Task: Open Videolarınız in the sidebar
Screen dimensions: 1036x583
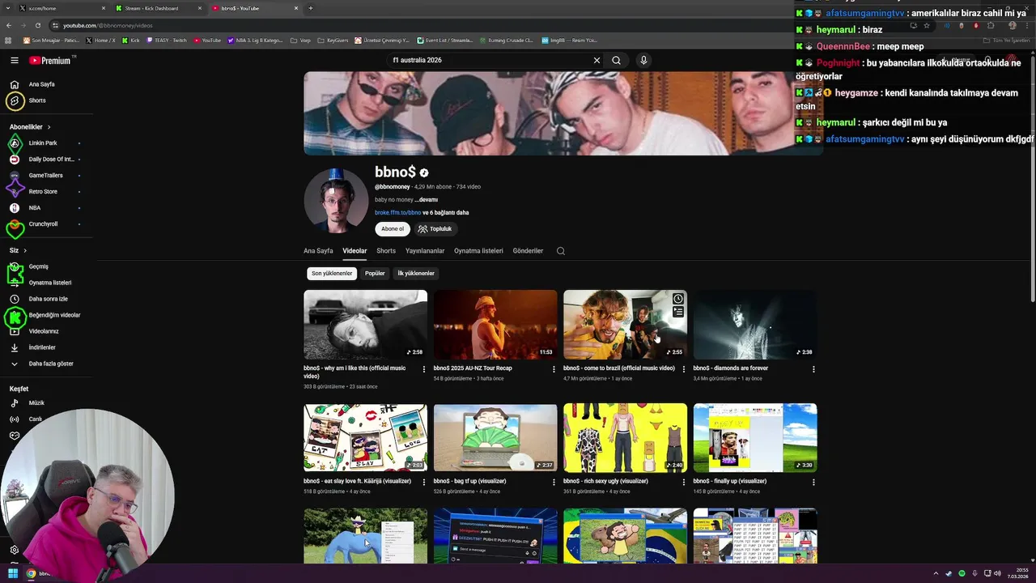Action: [44, 331]
